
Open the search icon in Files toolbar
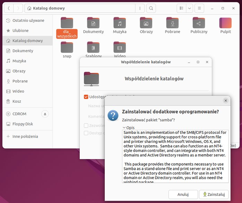pos(151,8)
